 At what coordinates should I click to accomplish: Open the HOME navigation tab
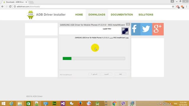[x=79, y=15]
